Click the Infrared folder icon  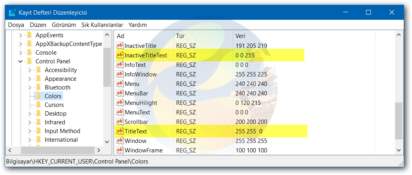39,122
